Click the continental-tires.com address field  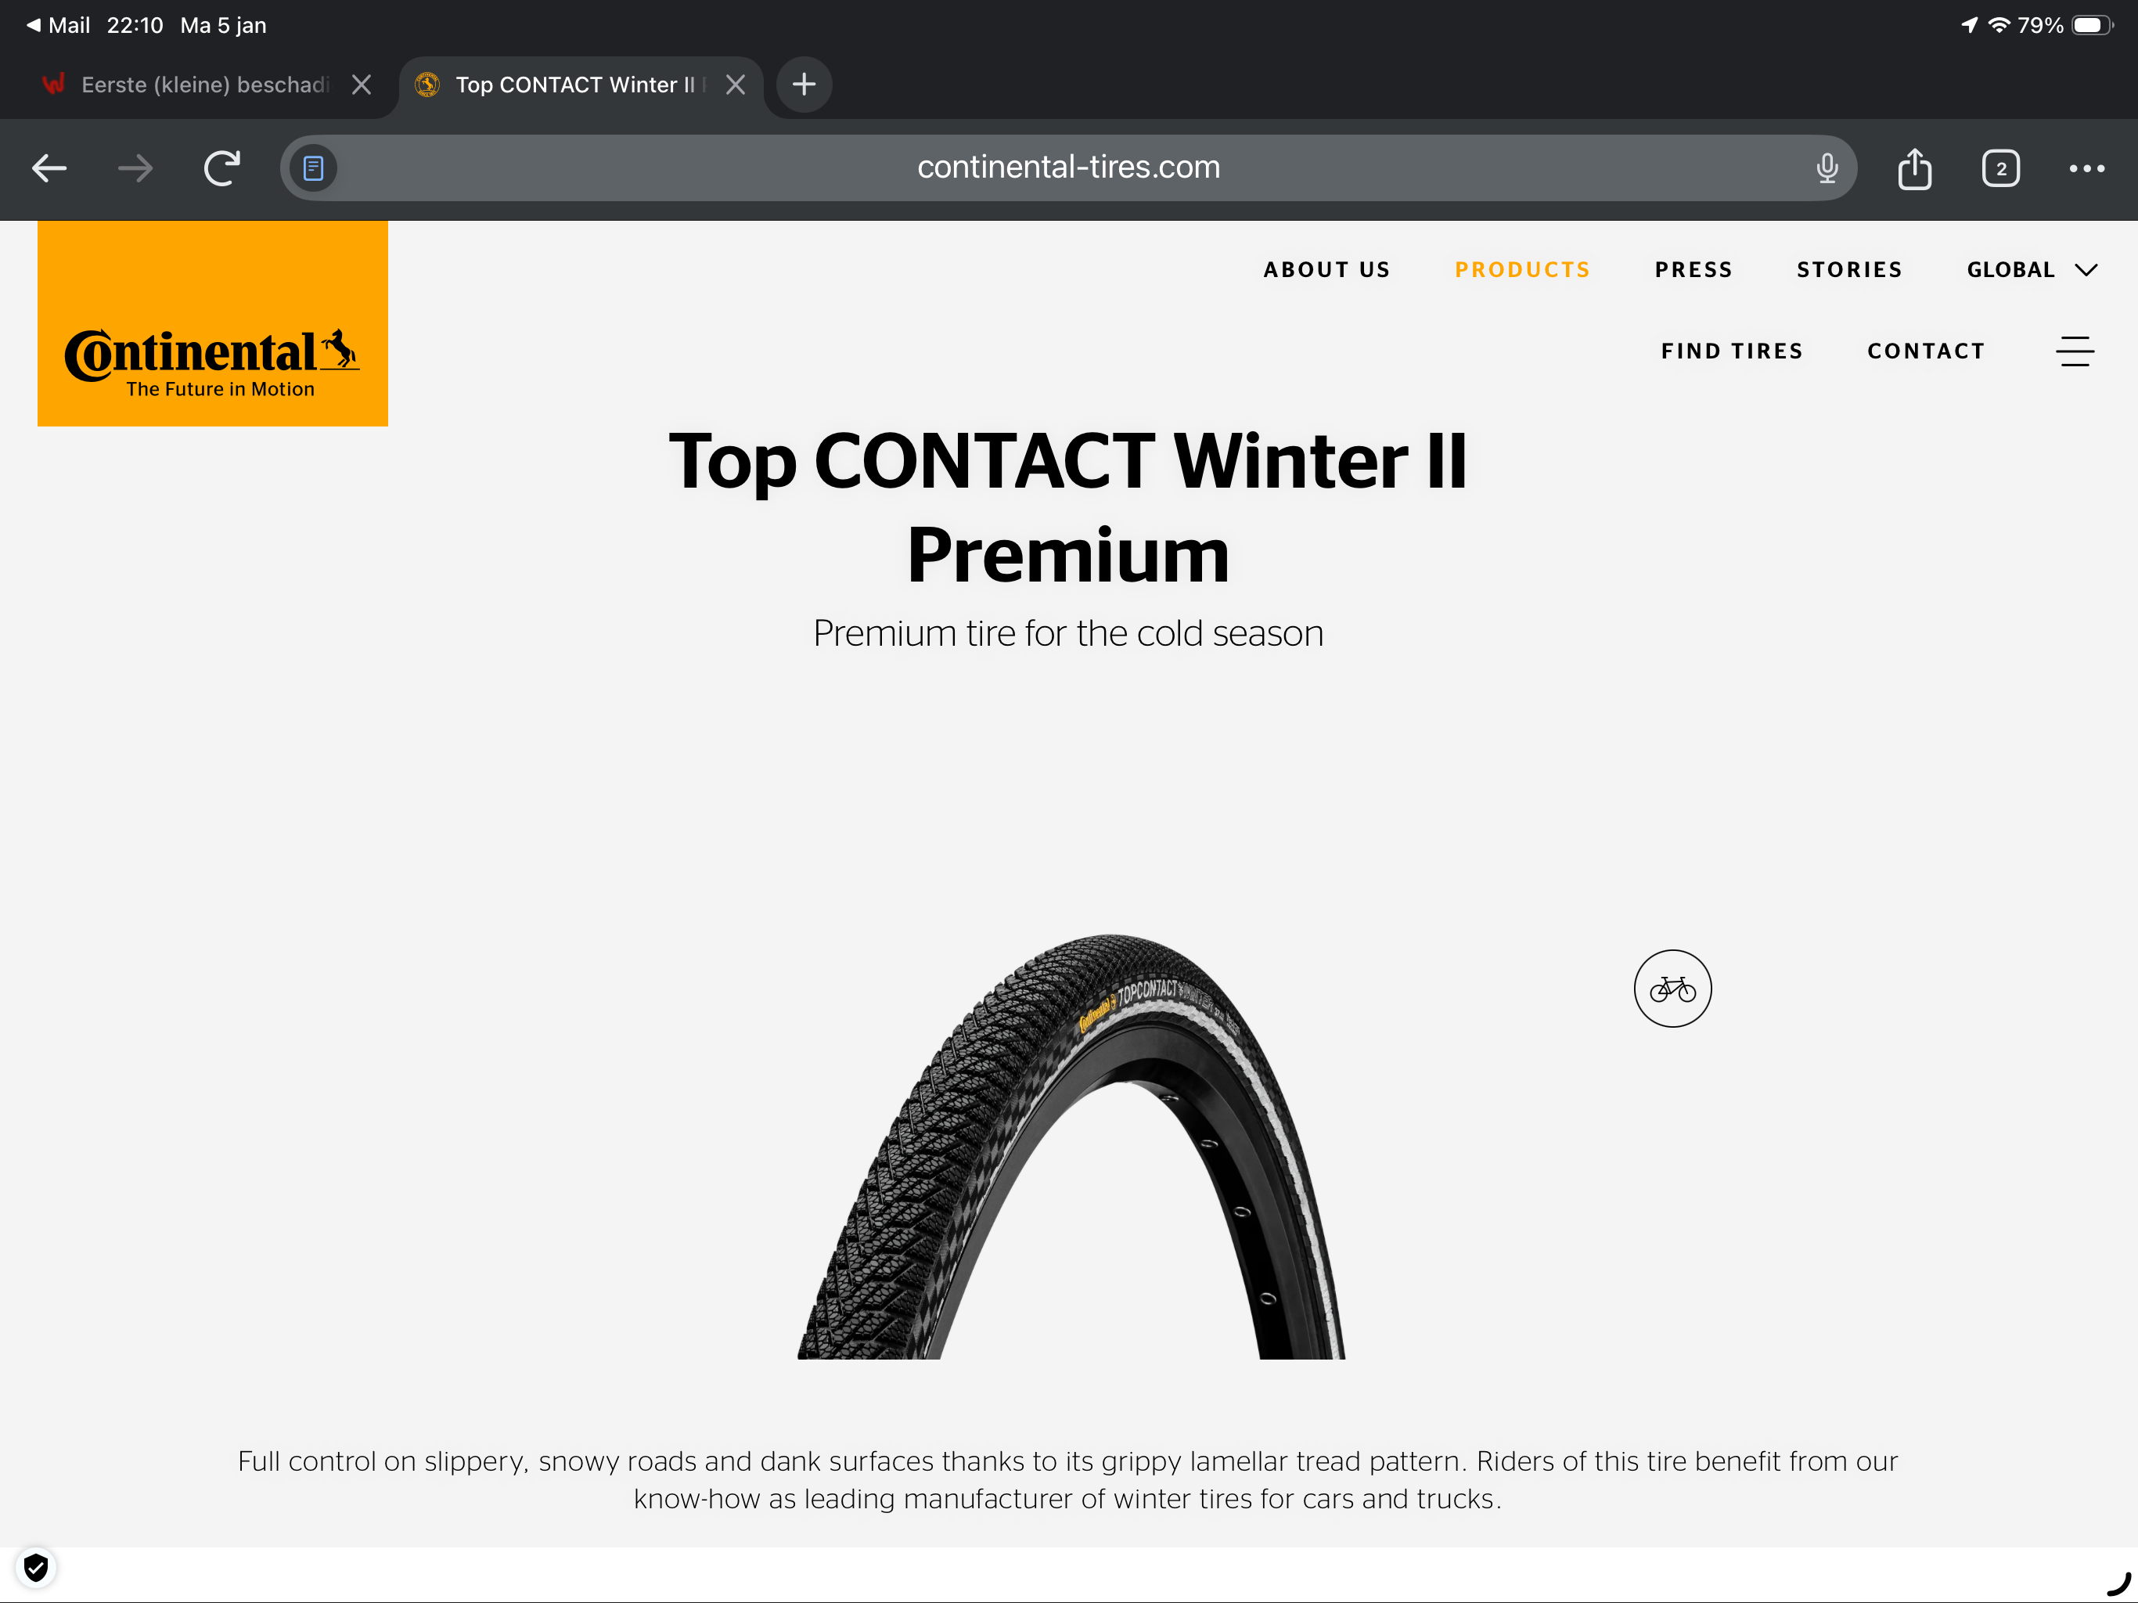click(1068, 168)
